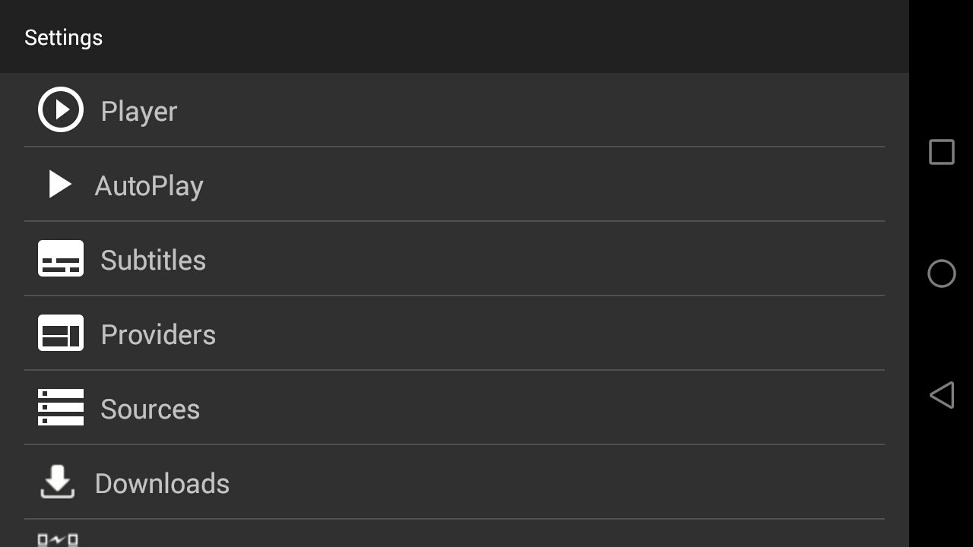
Task: Click the Settings header title
Action: click(x=63, y=37)
